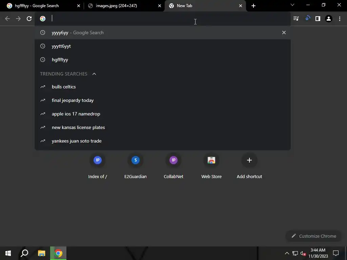
Task: Click the browser forward arrow
Action: coord(18,19)
